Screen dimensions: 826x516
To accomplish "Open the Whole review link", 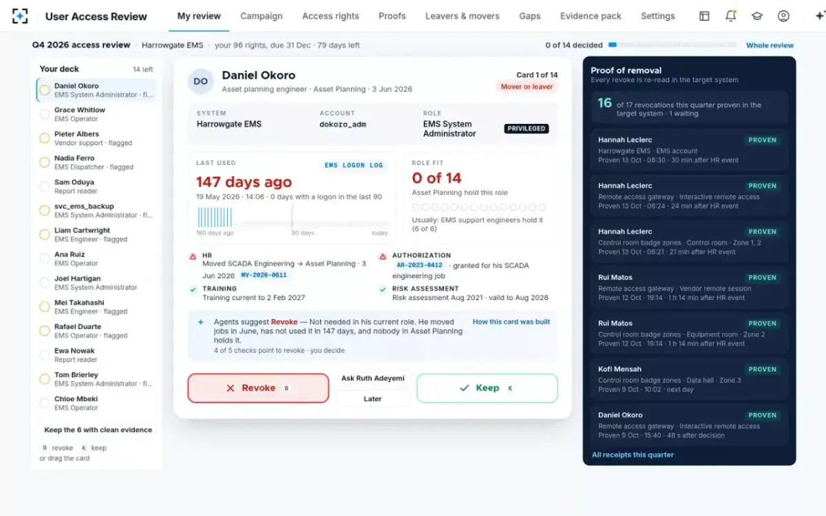I will [x=770, y=45].
